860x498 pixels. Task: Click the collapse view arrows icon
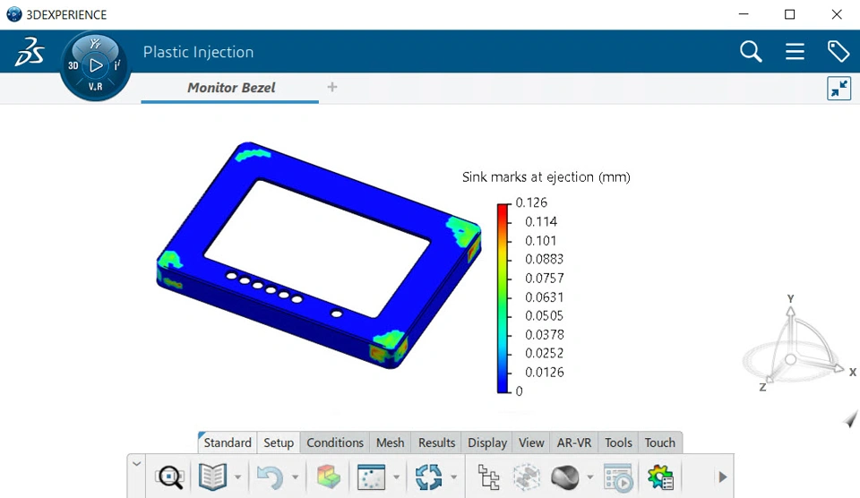838,89
